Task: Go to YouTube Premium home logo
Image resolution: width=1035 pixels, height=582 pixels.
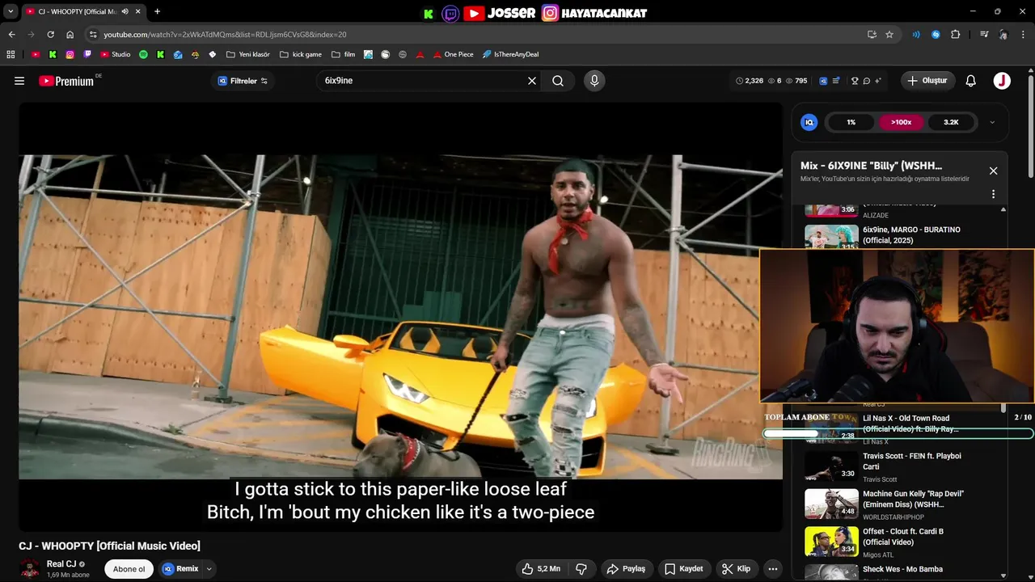Action: (66, 81)
